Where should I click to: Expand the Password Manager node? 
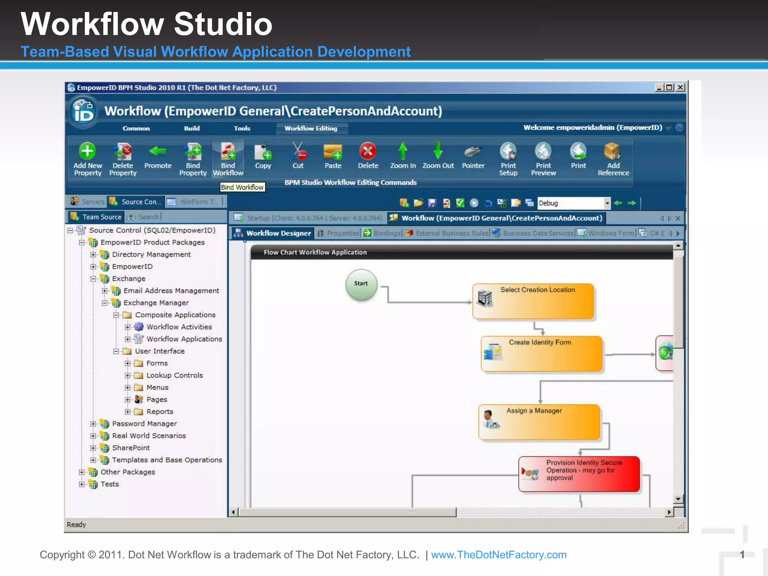[93, 424]
